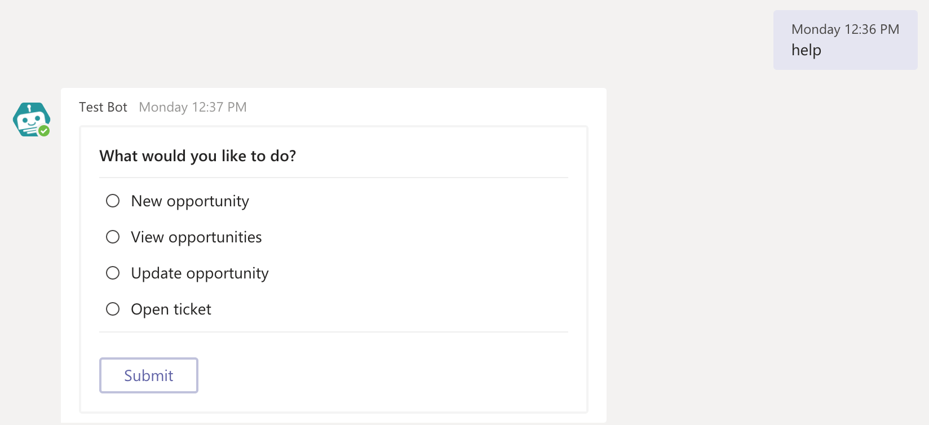Select the Open ticket radio circle

(x=113, y=309)
